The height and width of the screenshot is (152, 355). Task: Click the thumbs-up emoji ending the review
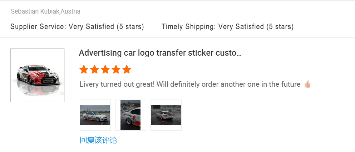pyautogui.click(x=307, y=84)
